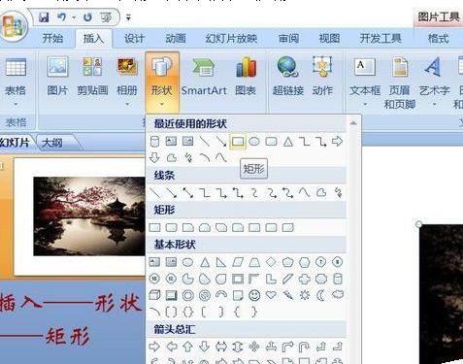Image resolution: width=463 pixels, height=364 pixels.
Task: Insert the sun shape
Action: click(305, 295)
